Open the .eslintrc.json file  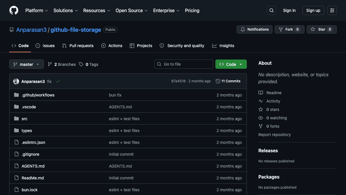(33, 142)
